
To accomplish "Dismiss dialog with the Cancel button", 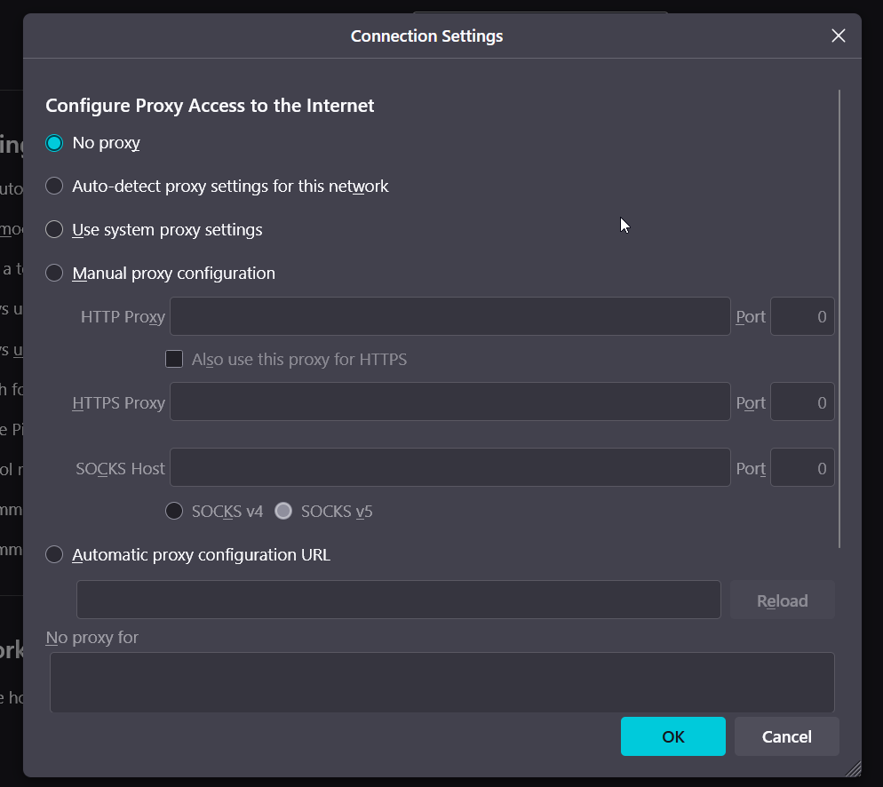I will pos(786,736).
